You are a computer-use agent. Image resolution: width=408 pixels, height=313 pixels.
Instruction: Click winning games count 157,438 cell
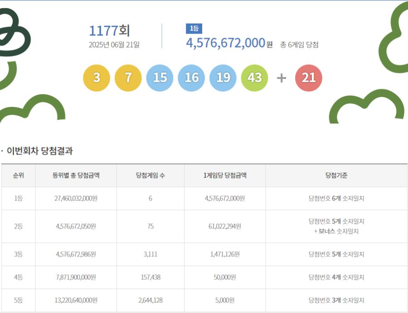[151, 277]
